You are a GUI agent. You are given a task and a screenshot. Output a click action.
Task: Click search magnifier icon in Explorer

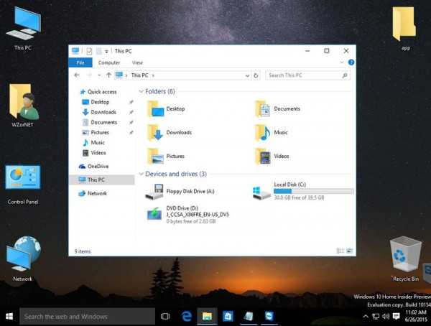[x=345, y=75]
